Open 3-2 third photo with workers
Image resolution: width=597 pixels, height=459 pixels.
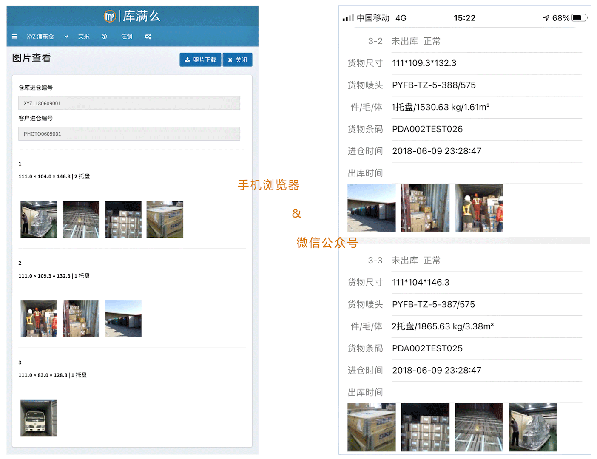(479, 208)
